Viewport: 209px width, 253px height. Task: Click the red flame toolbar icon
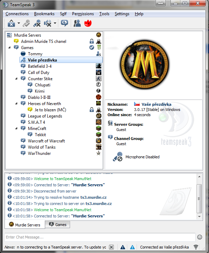click(88, 23)
